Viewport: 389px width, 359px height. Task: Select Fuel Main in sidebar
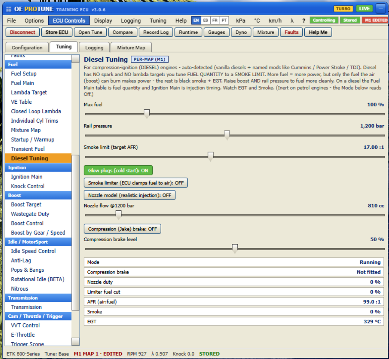pos(38,83)
